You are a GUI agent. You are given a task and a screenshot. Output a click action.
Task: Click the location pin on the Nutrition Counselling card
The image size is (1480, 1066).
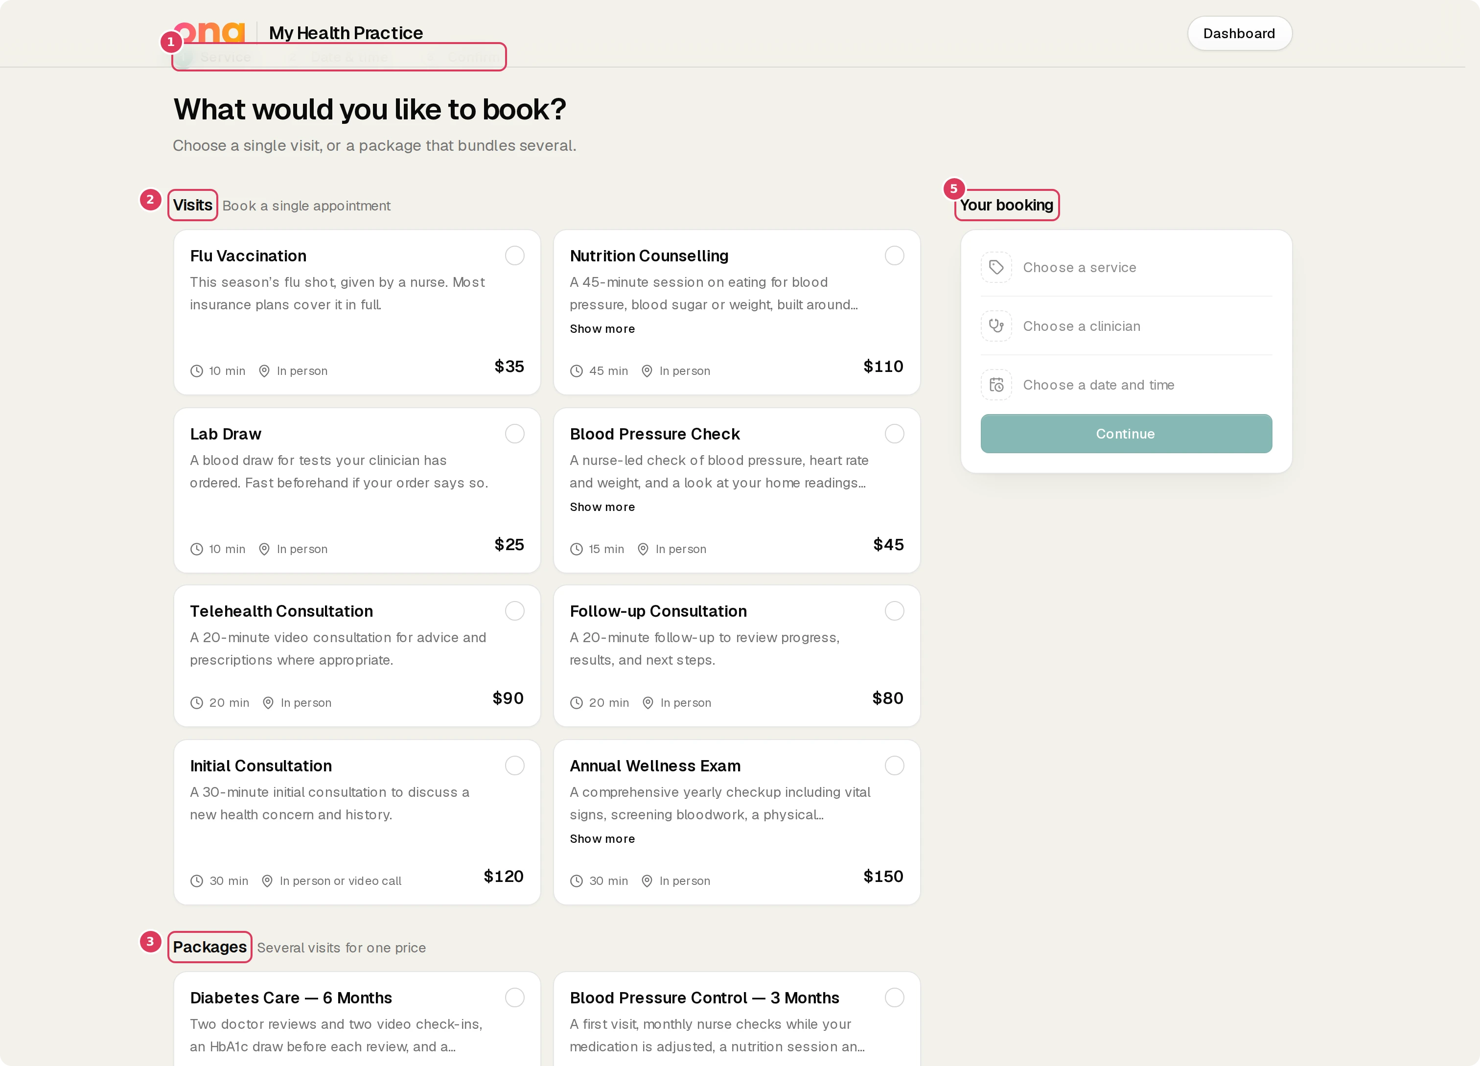(647, 371)
